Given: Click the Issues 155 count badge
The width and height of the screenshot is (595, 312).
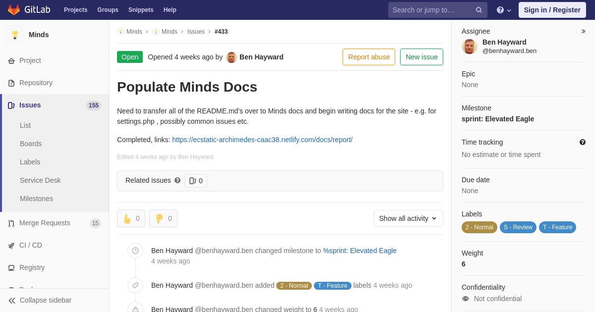Looking at the screenshot, I should [x=94, y=105].
